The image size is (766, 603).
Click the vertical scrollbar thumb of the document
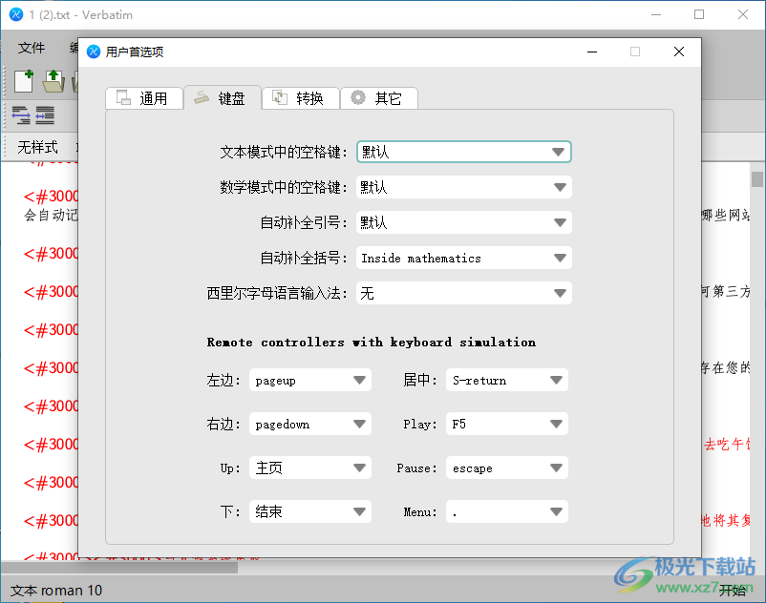[757, 179]
